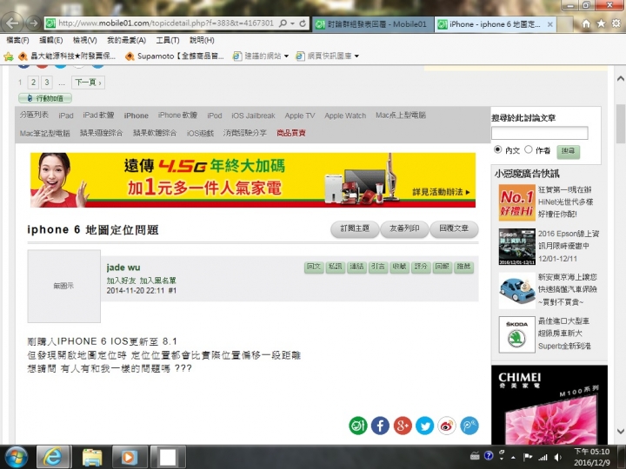Open the browser Home icon
Screen dimensions: 626x469
click(586, 24)
